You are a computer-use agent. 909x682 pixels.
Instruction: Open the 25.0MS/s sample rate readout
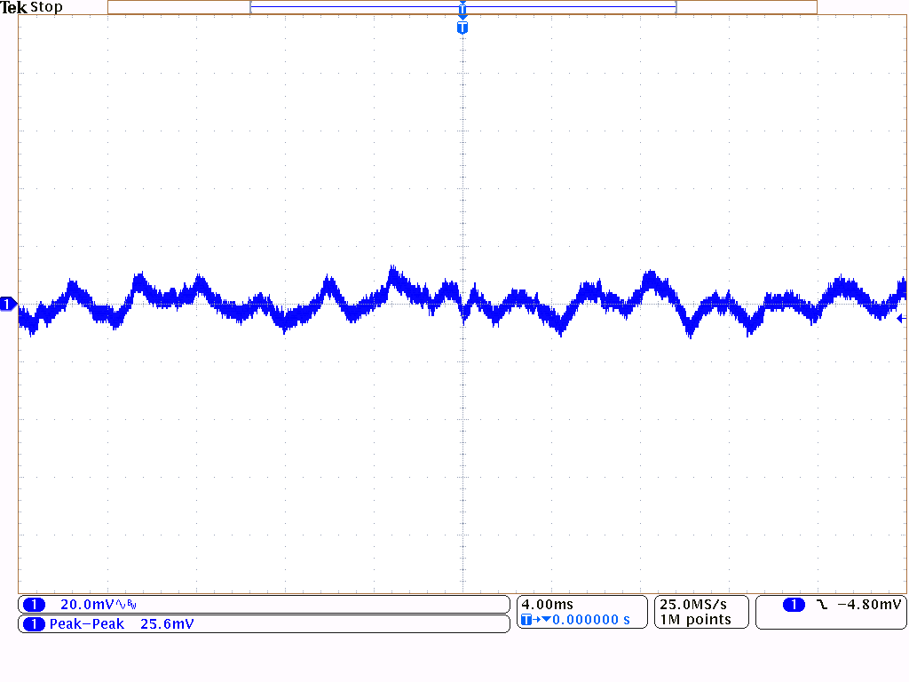pyautogui.click(x=692, y=604)
